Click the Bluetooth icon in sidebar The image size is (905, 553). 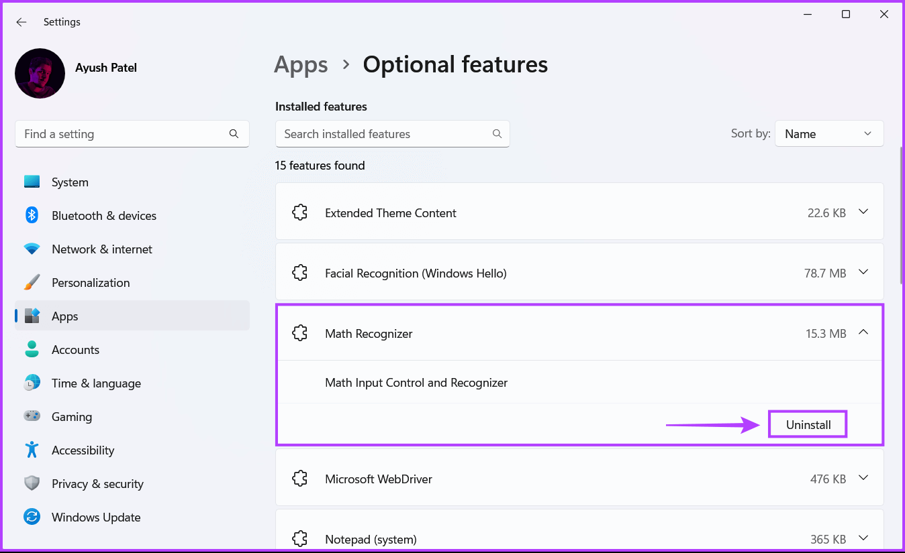(32, 215)
